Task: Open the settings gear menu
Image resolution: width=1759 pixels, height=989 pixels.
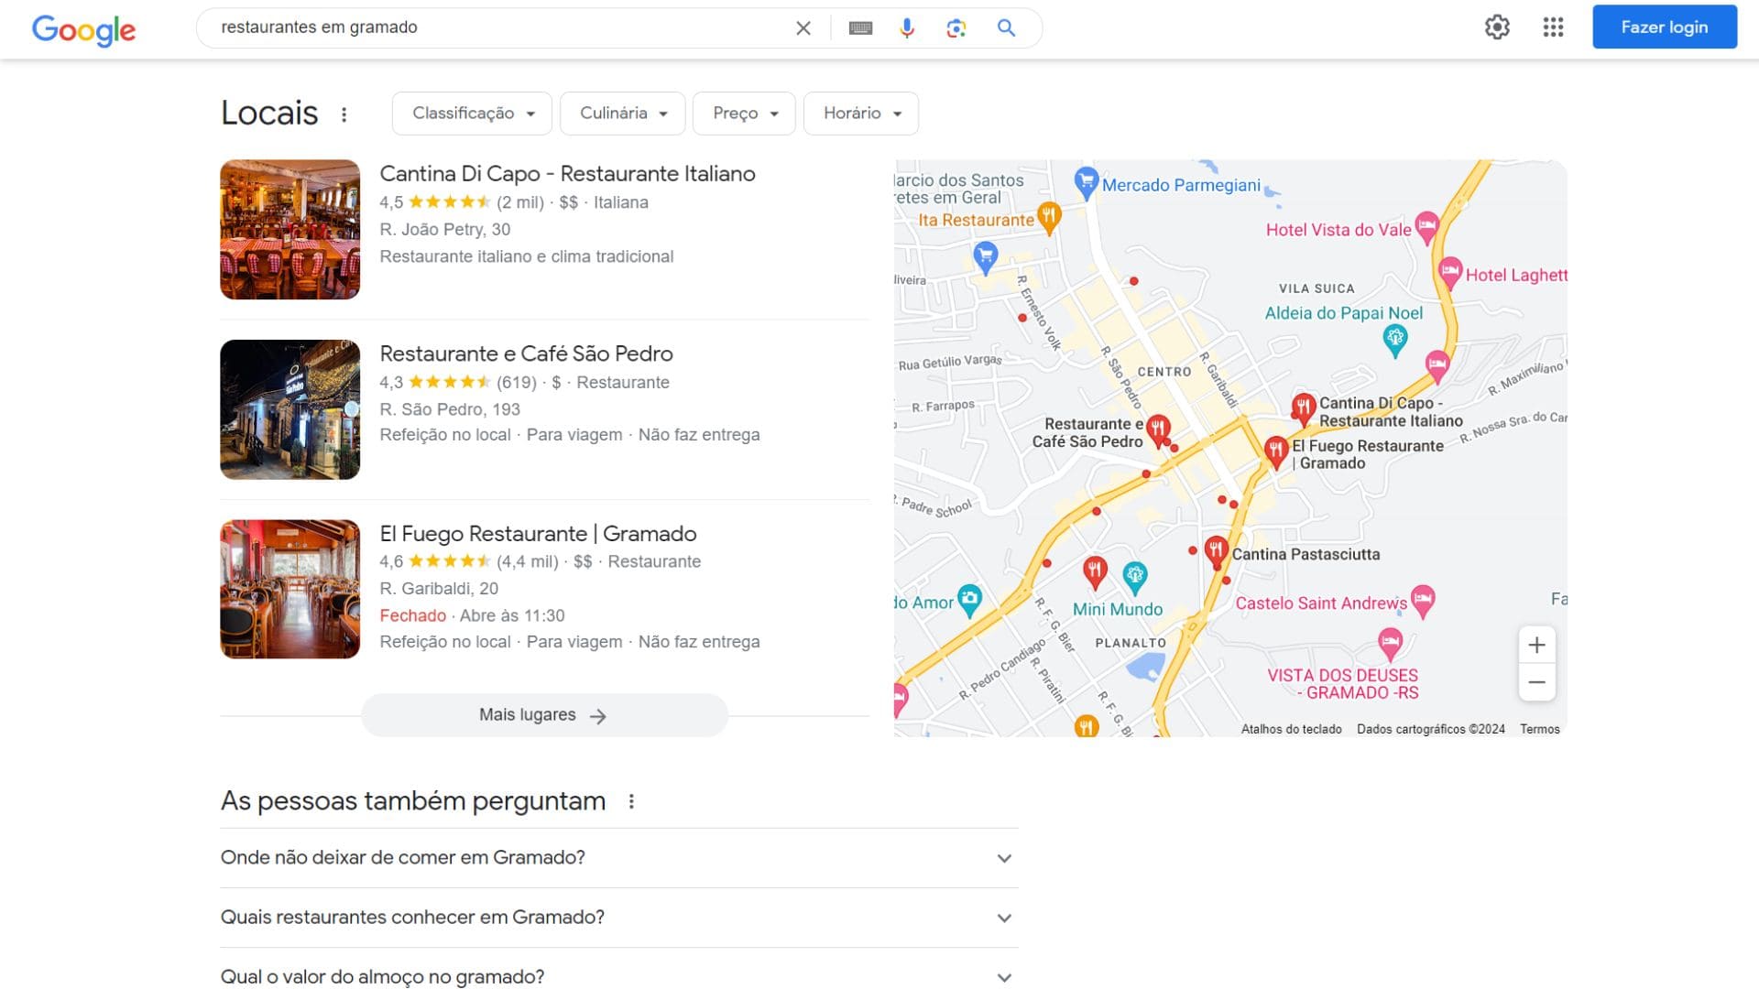Action: tap(1497, 27)
